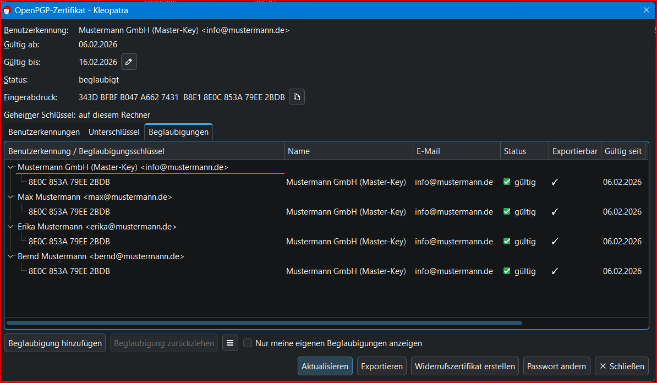Screen dimensions: 657x383
Task: Sort by Exportierbar column header
Action: click(575, 151)
